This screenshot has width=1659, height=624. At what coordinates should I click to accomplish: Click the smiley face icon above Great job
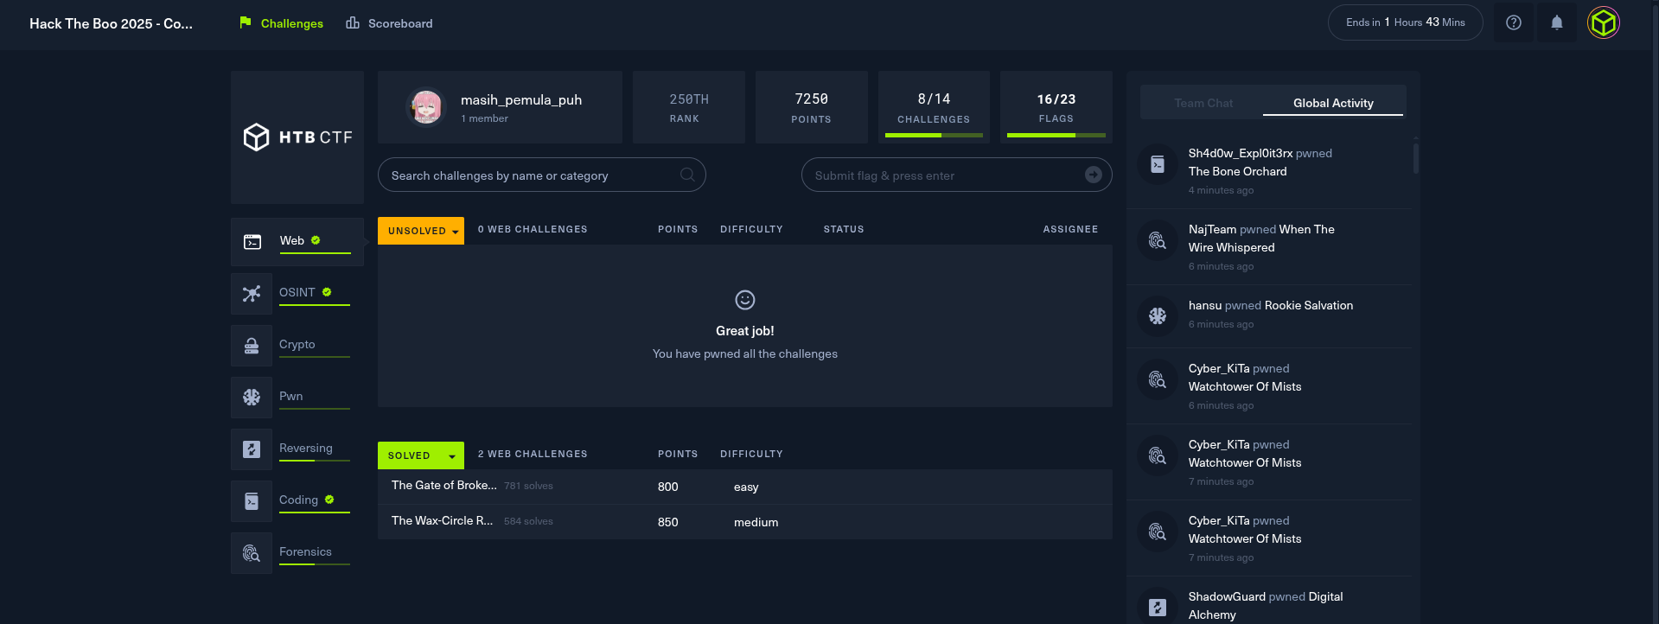click(x=745, y=300)
